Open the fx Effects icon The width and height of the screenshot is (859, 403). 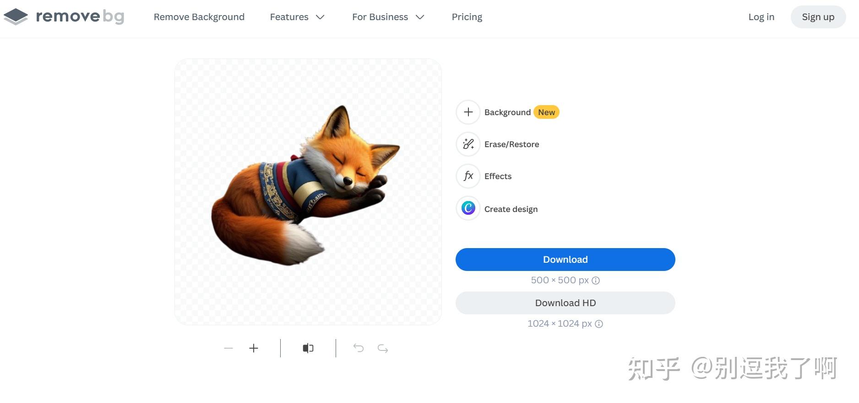tap(468, 176)
